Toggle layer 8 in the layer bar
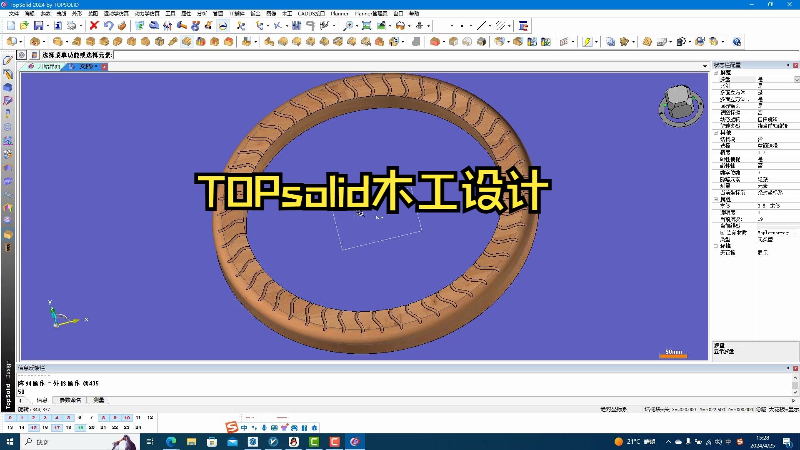800x450 pixels. pyautogui.click(x=103, y=417)
